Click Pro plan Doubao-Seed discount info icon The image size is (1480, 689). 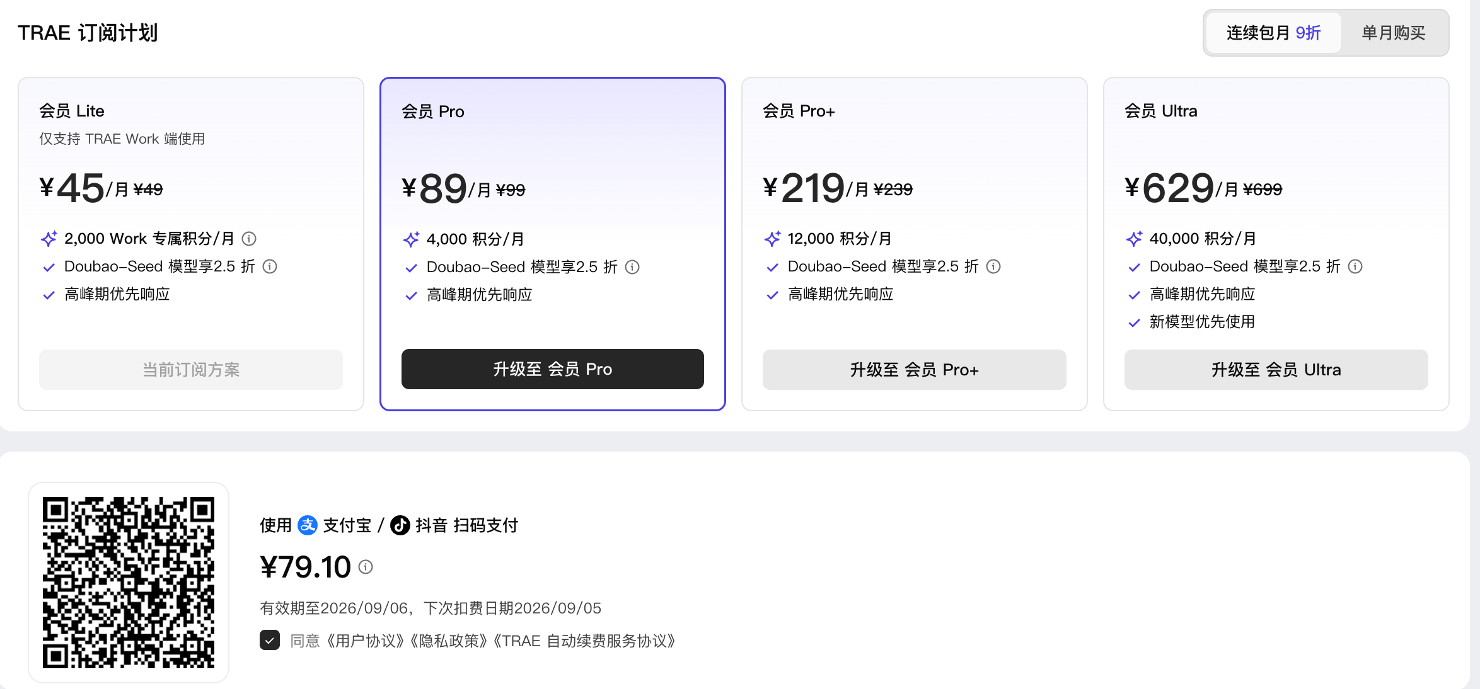coord(632,267)
